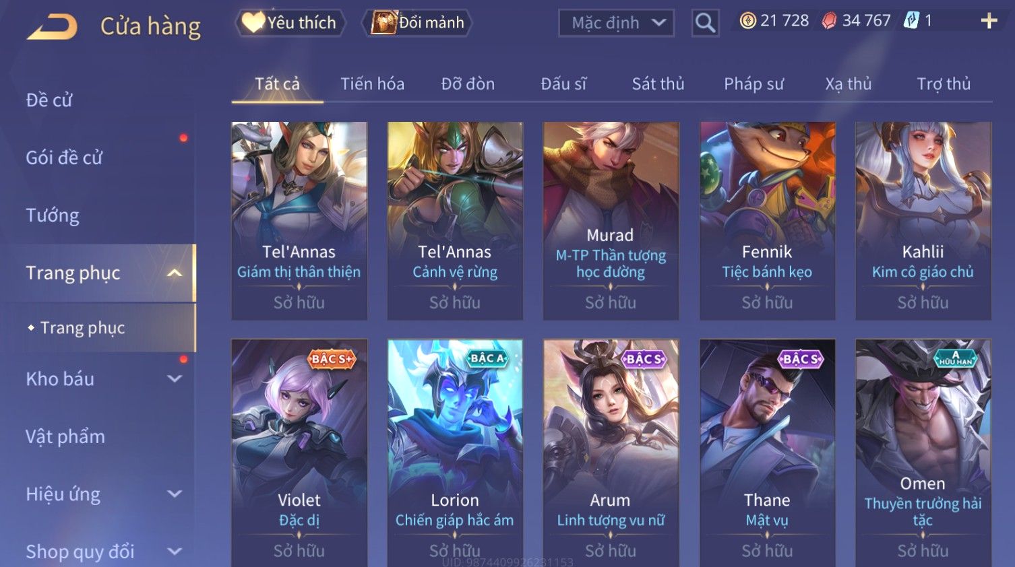Open Fennik Tiệc bánh kẹo skin card

point(767,221)
